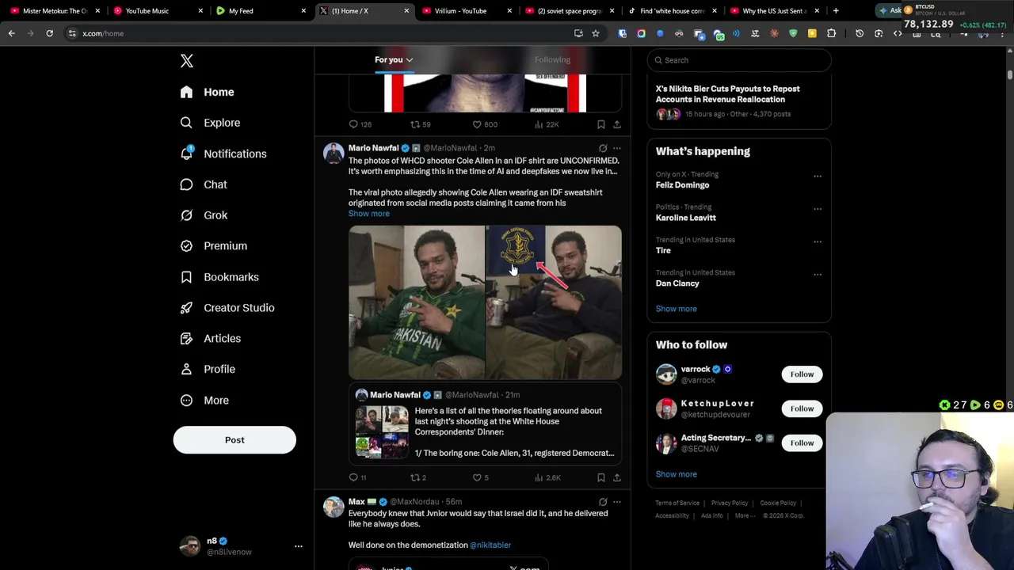Go back using browser back arrow

[x=11, y=33]
